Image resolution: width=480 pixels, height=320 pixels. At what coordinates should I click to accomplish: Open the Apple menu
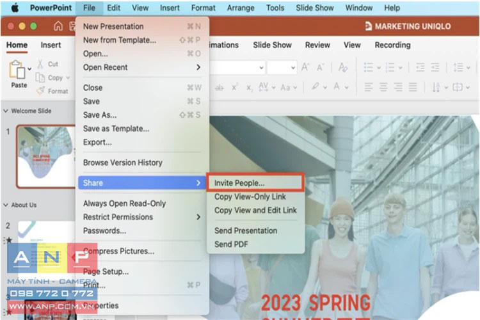[15, 8]
